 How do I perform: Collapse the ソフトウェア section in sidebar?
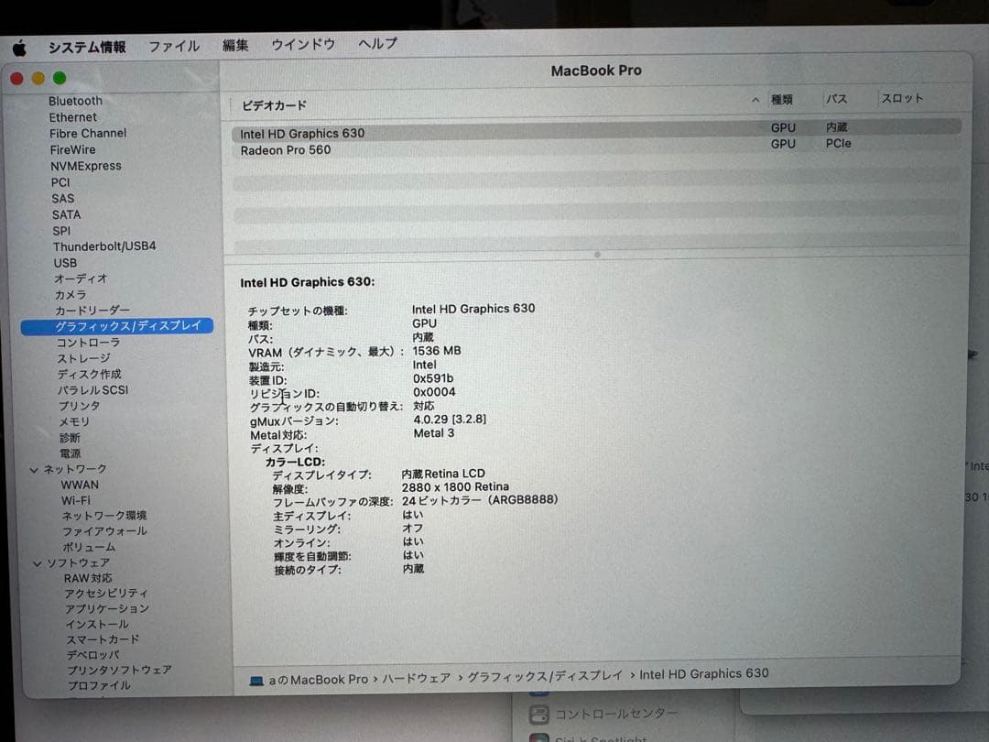click(x=38, y=562)
